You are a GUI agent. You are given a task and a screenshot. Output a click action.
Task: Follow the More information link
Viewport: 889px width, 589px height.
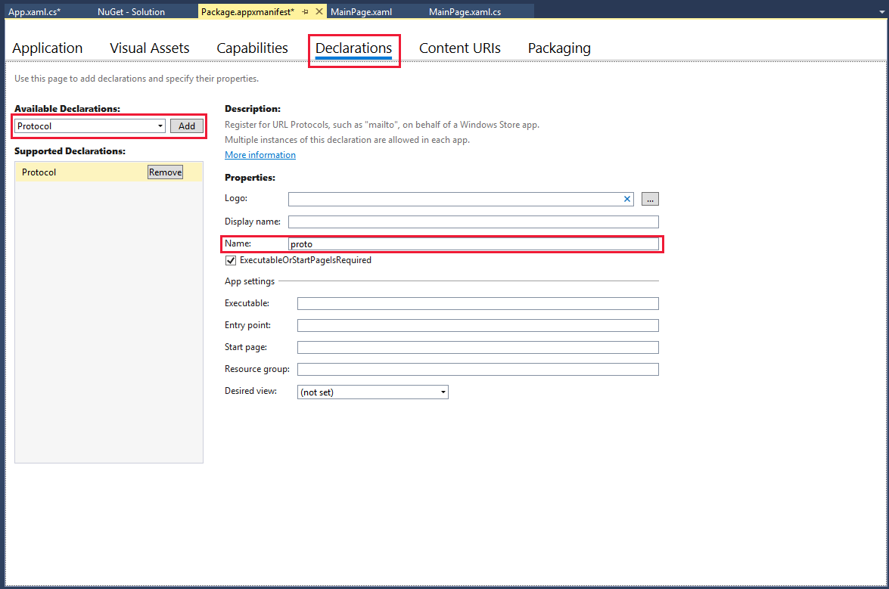click(260, 154)
